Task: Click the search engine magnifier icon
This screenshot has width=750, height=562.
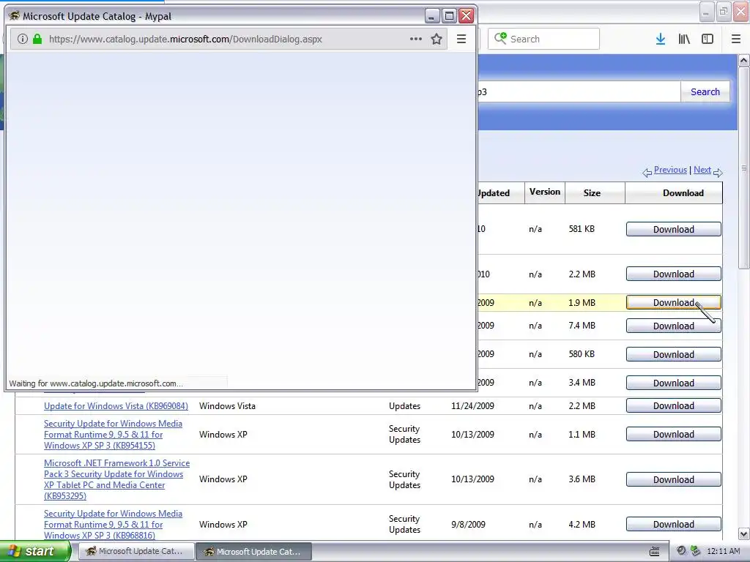Action: (x=500, y=39)
